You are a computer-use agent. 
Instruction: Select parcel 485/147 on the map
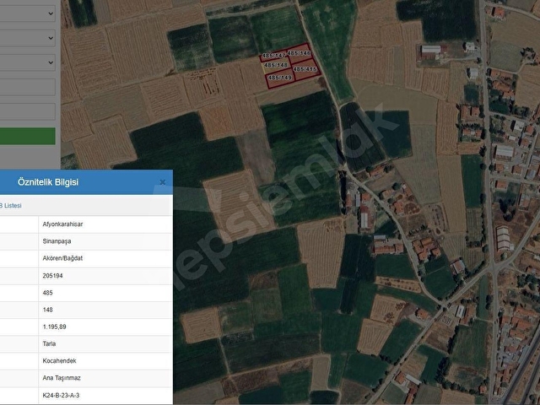click(x=273, y=56)
